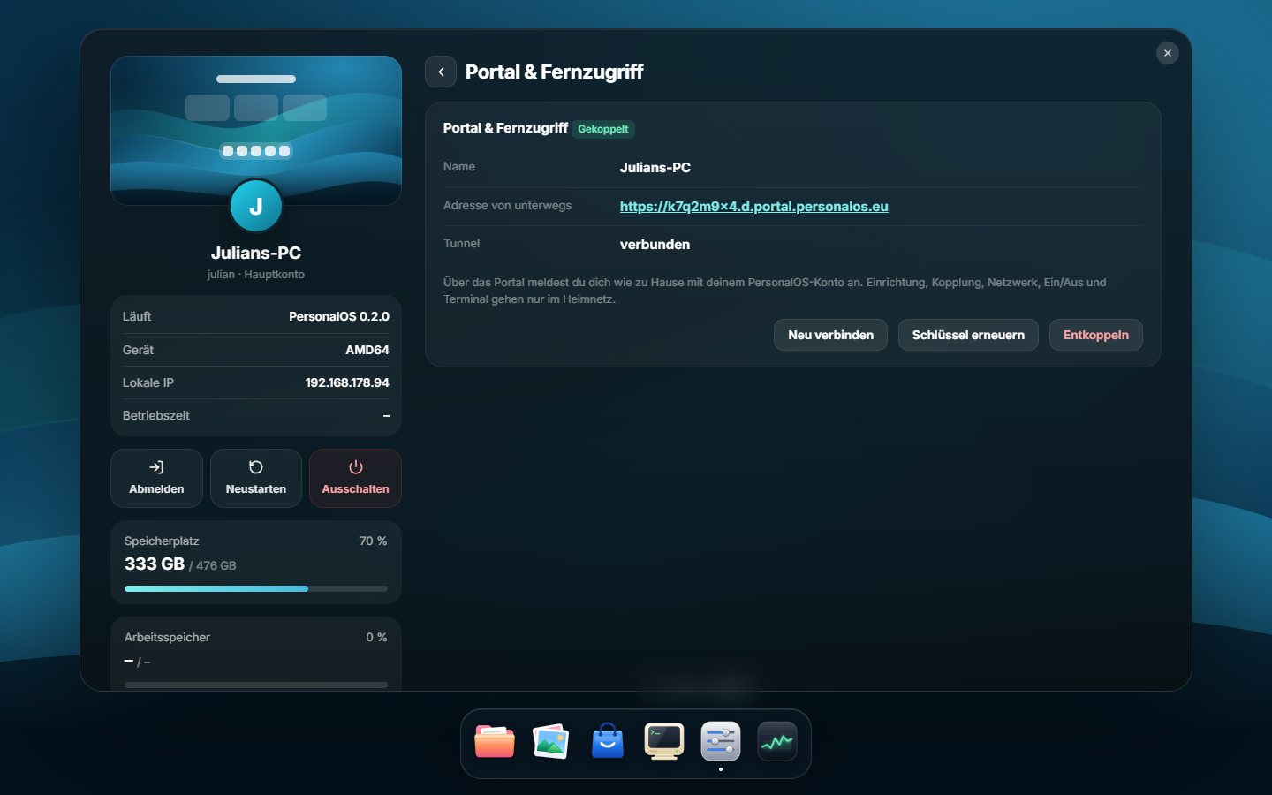This screenshot has width=1272, height=795.
Task: Click the '333 GB' storage value
Action: [x=155, y=564]
